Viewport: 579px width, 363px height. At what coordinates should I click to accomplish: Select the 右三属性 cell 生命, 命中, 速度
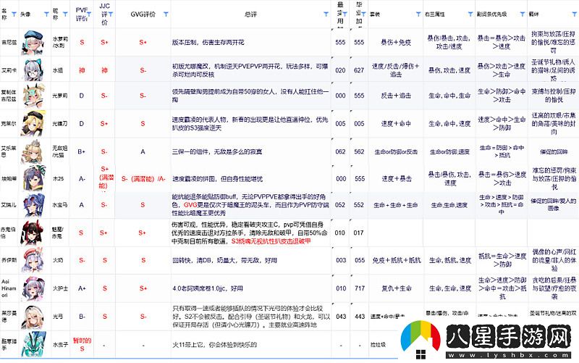coord(449,123)
